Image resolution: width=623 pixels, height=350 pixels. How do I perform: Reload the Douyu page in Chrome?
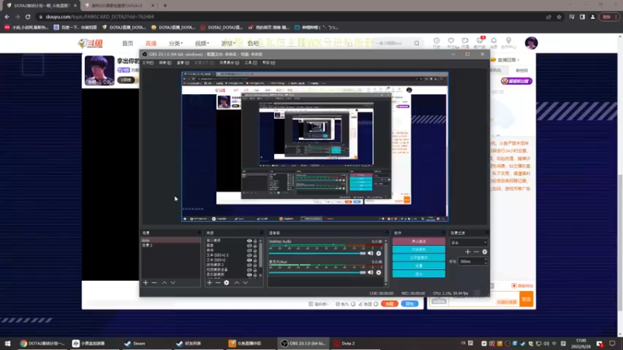click(x=28, y=16)
